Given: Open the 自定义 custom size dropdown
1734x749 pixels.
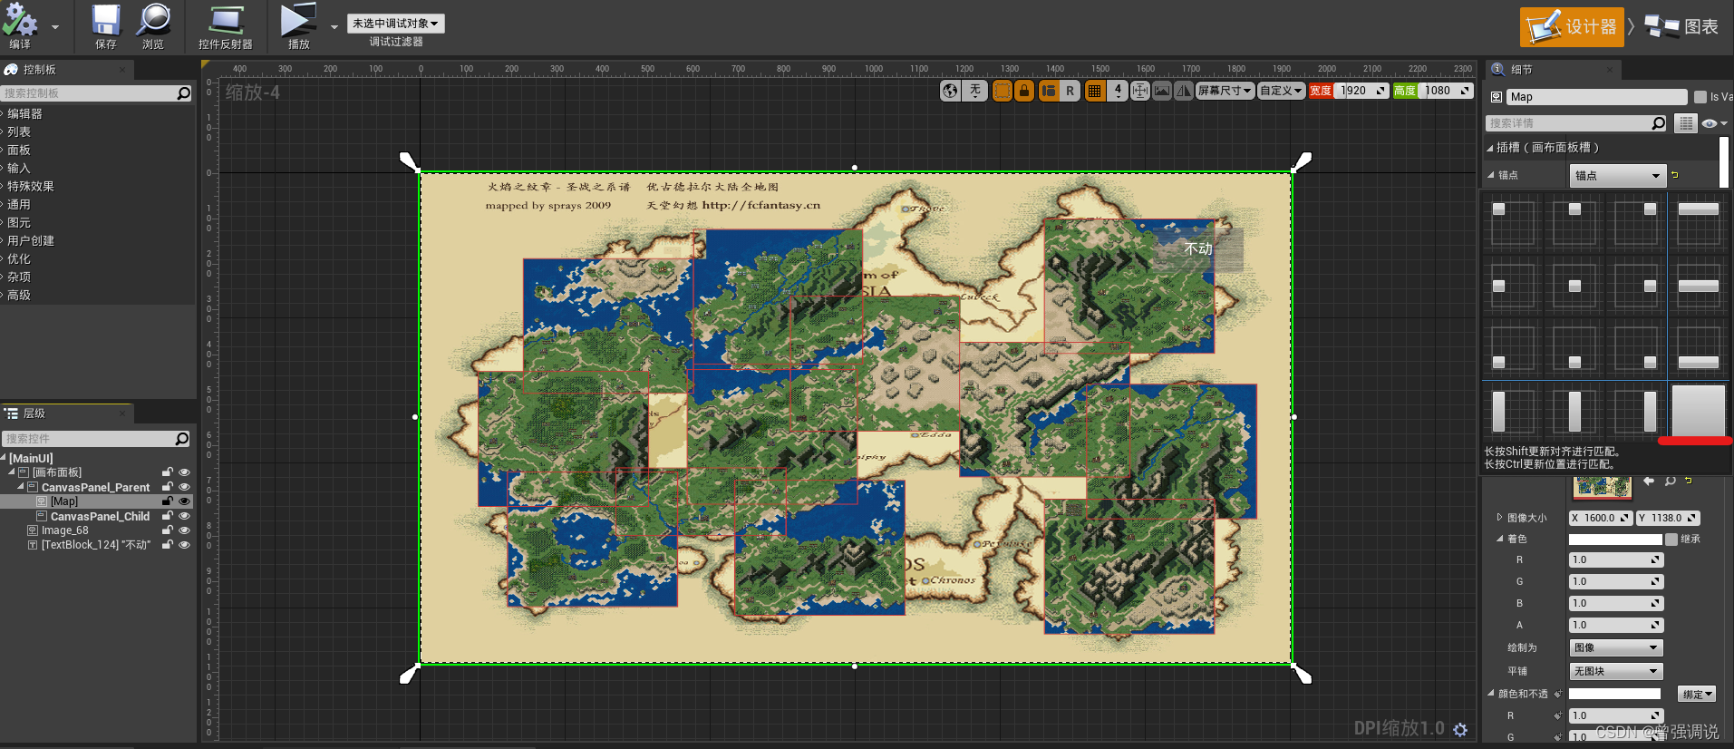Looking at the screenshot, I should [x=1281, y=91].
